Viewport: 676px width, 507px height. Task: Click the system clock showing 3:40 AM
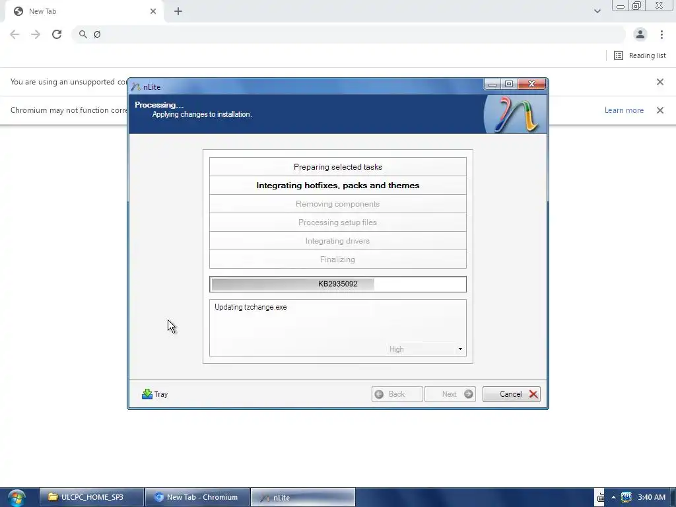pos(652,498)
